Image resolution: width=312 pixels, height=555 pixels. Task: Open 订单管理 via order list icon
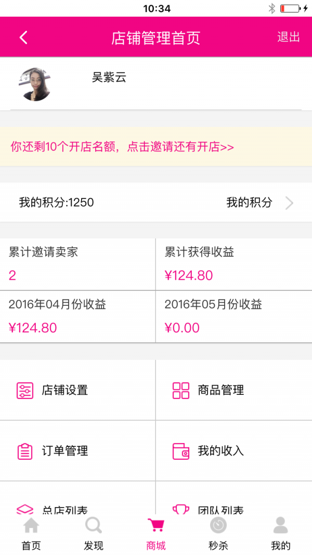(x=24, y=450)
